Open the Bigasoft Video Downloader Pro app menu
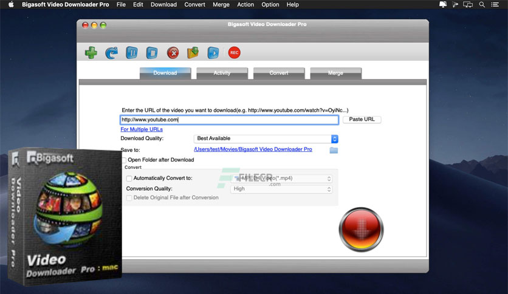This screenshot has width=508, height=294. (x=66, y=4)
